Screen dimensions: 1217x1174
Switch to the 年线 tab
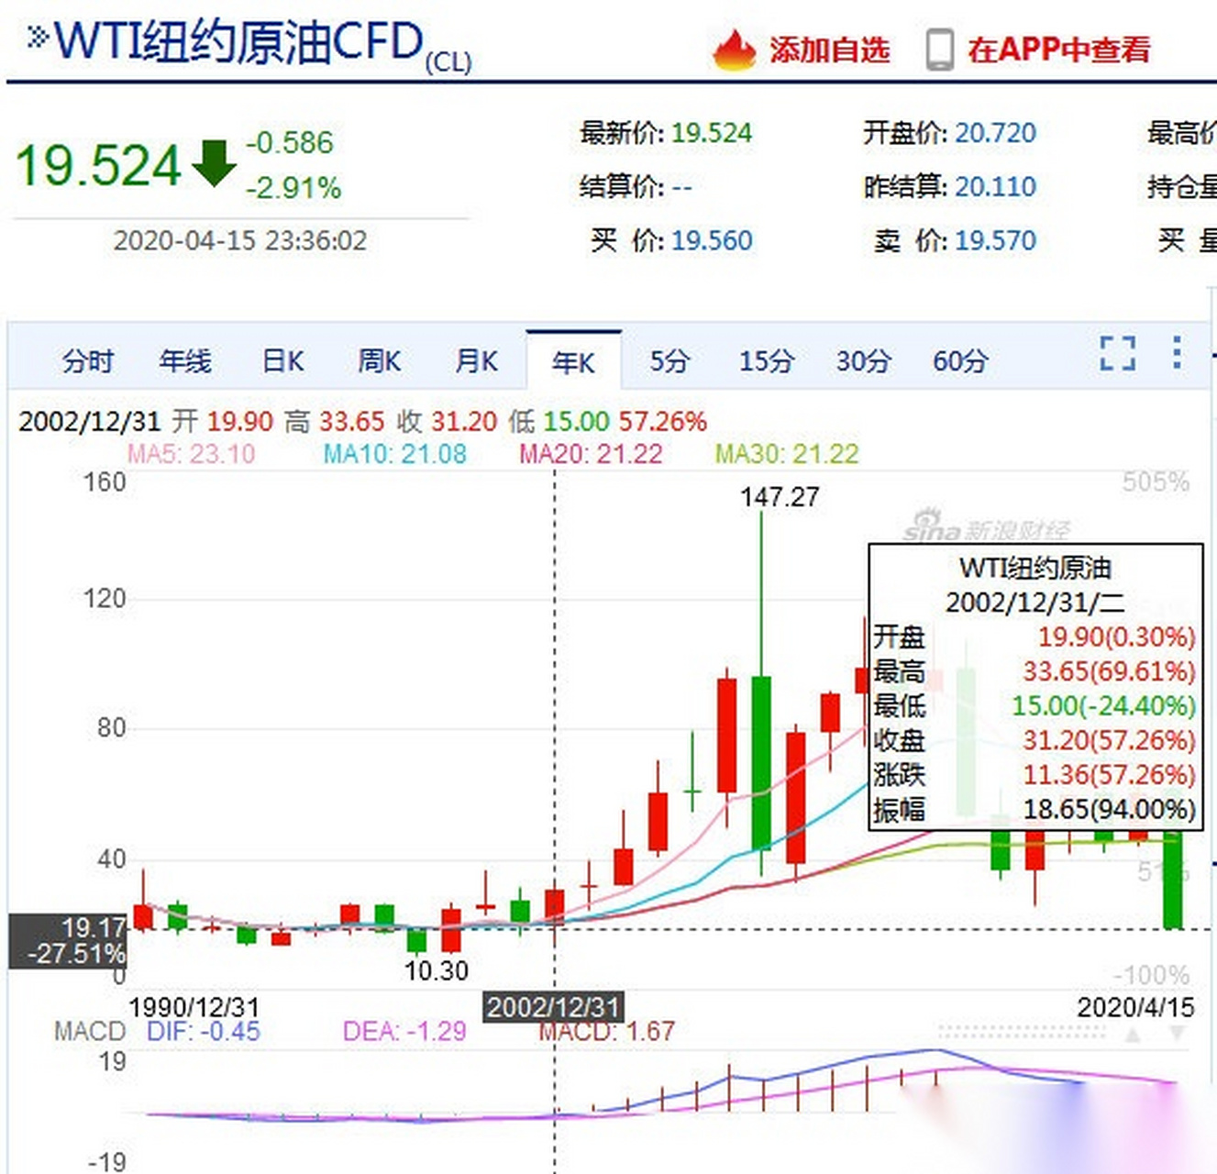point(185,361)
